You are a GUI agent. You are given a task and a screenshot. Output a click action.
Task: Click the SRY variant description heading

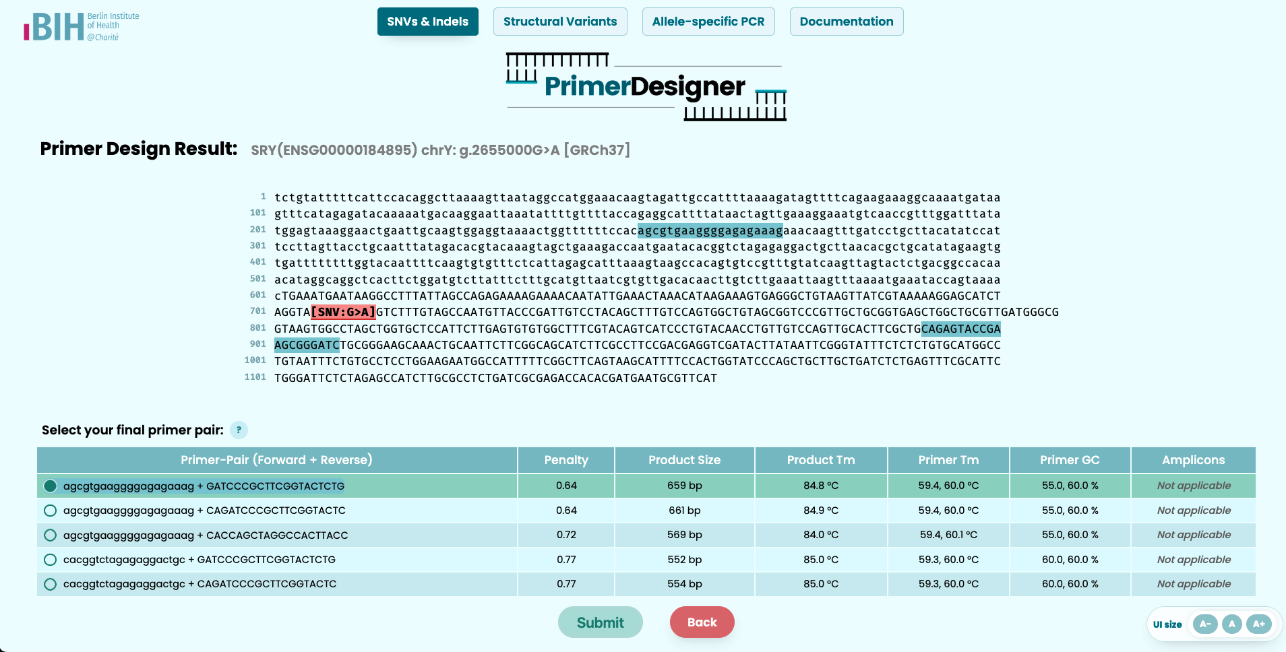440,150
